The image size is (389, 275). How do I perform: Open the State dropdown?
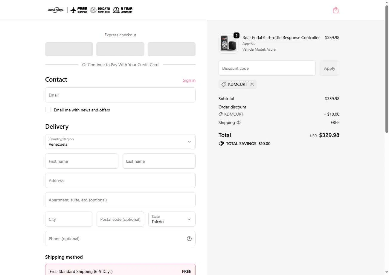click(172, 219)
